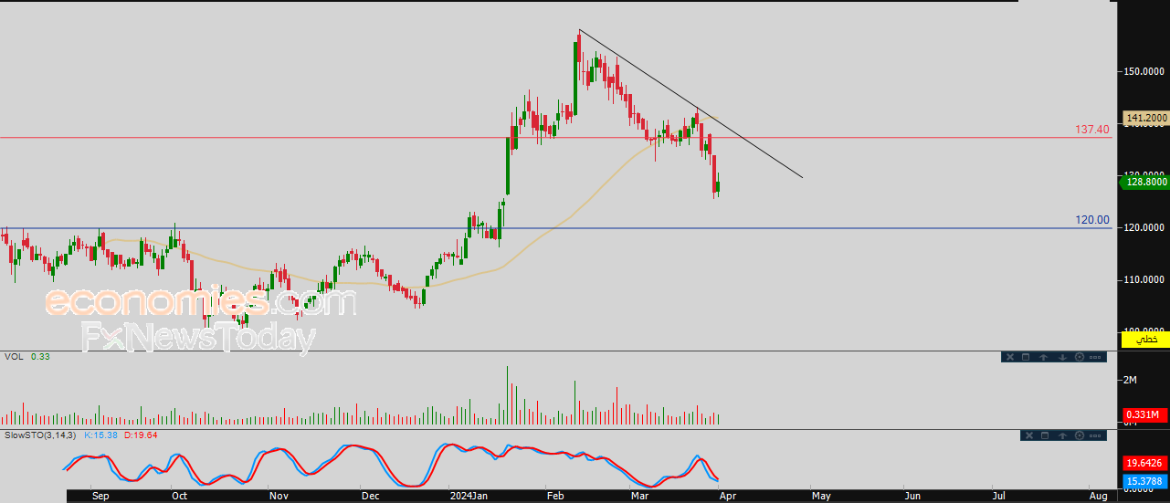Click the 137.40 resistance level label
Image resolution: width=1170 pixels, height=503 pixels.
(1092, 131)
